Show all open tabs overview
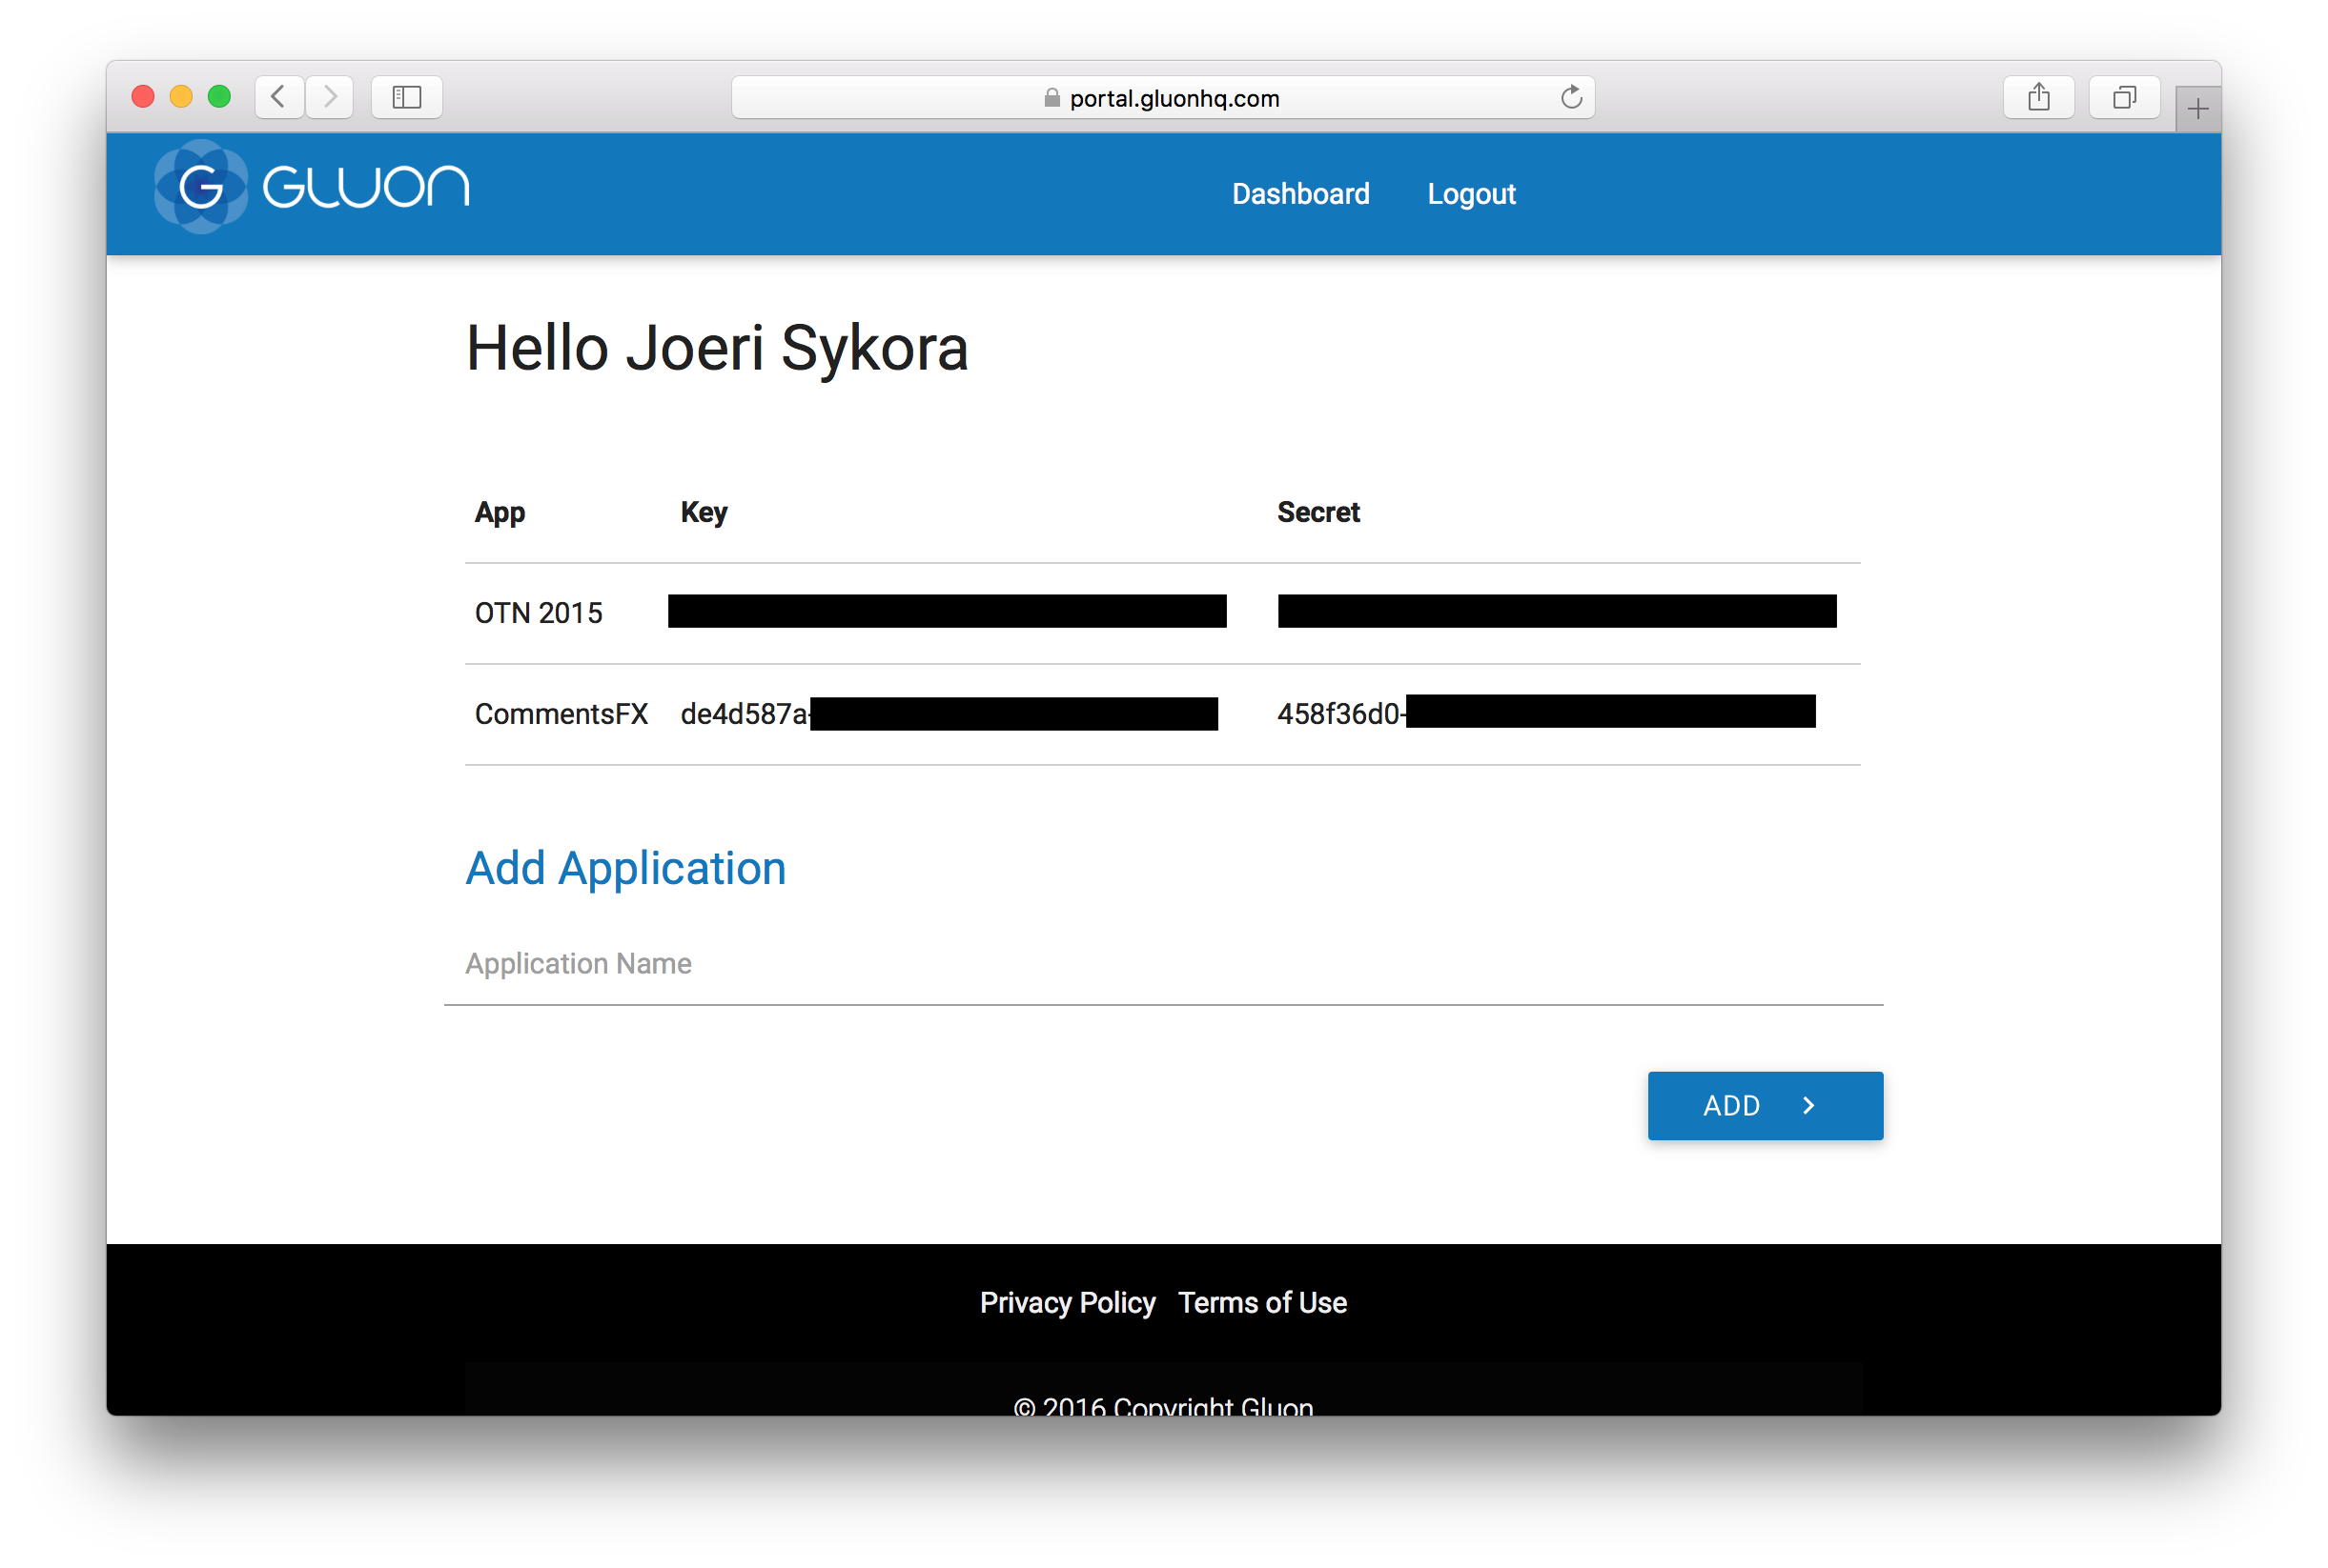The image size is (2328, 1568). [2124, 96]
